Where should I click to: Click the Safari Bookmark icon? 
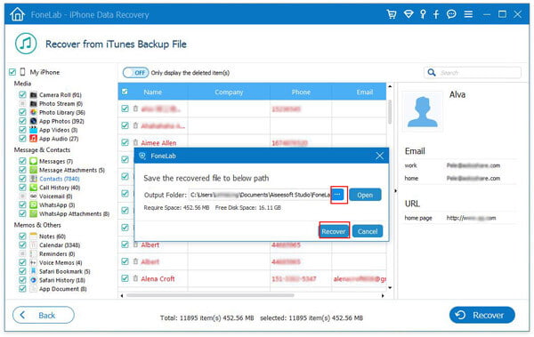[x=34, y=271]
